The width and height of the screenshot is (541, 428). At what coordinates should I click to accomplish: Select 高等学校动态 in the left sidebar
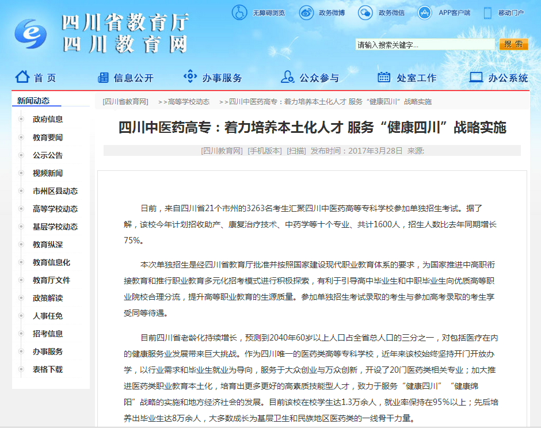[x=55, y=209]
